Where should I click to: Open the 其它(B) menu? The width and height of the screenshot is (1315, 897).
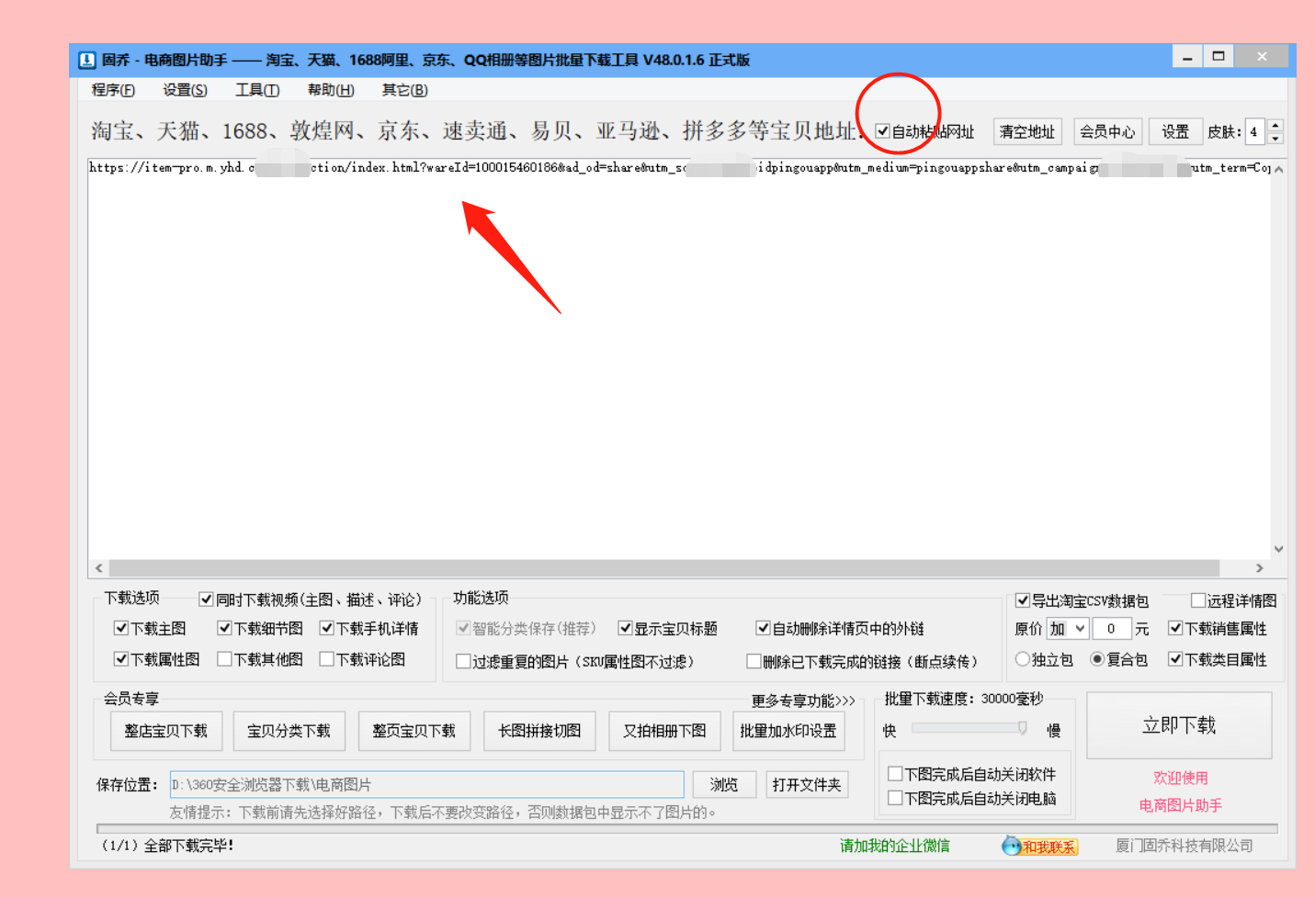(404, 90)
